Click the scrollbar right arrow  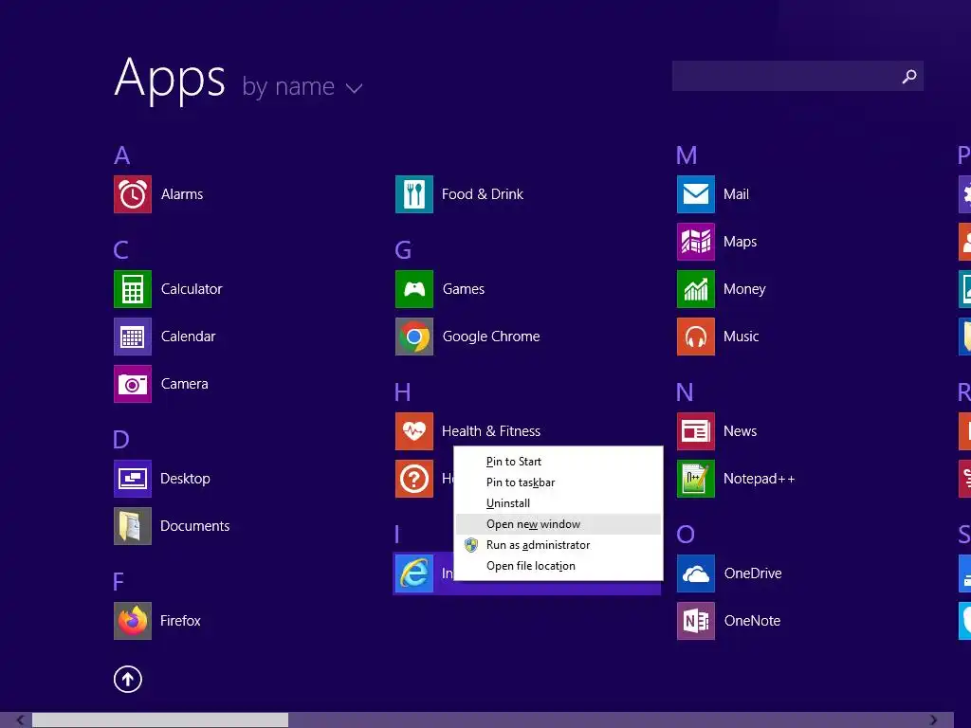click(933, 720)
